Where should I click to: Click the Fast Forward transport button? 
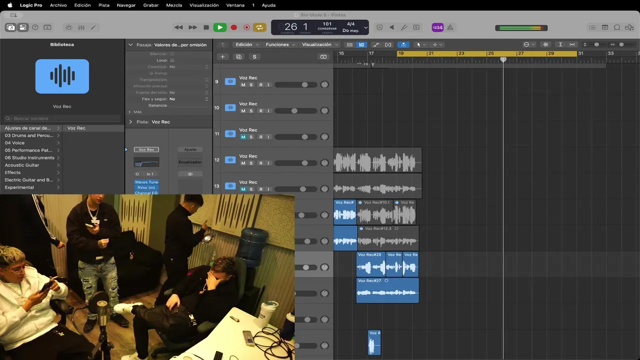[192, 27]
